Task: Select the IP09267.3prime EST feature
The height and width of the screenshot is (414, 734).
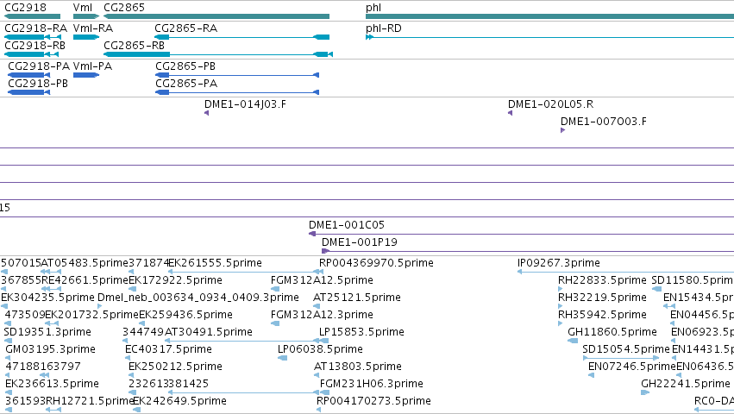Action: (625, 272)
